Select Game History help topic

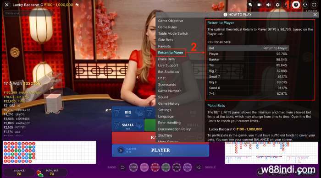[x=169, y=103]
